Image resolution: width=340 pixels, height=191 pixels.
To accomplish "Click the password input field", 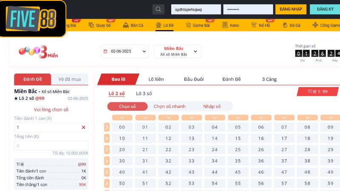I will [x=248, y=9].
